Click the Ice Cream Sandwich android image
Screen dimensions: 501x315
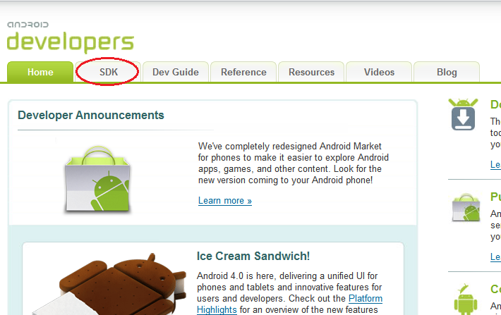coord(109,284)
